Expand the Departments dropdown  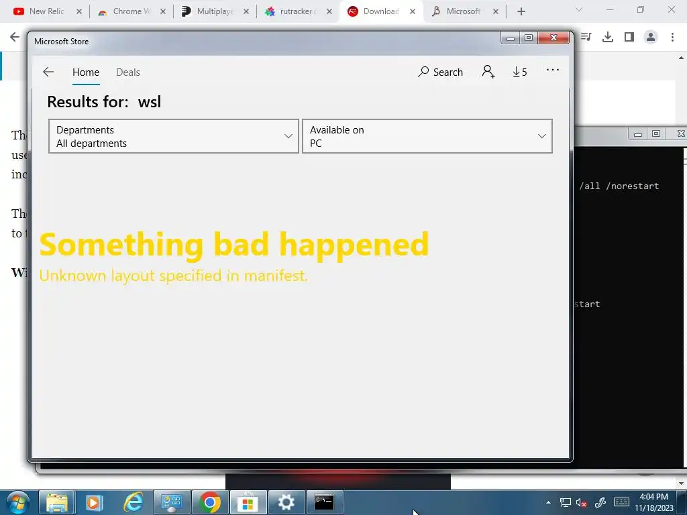pos(174,136)
